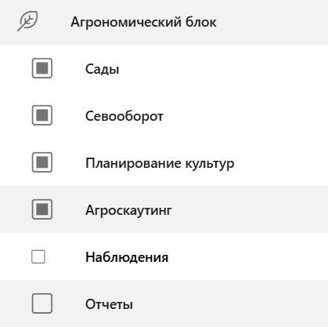Click the leaf icon beside Агрономический блок
Image resolution: width=328 pixels, height=327 pixels.
coord(27,21)
